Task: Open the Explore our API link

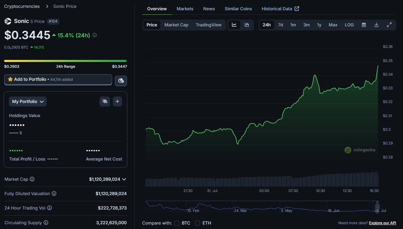Action: [x=382, y=223]
